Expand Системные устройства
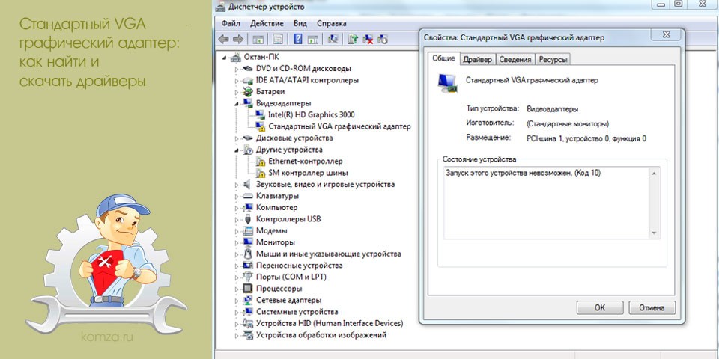The image size is (719, 359). point(237,312)
